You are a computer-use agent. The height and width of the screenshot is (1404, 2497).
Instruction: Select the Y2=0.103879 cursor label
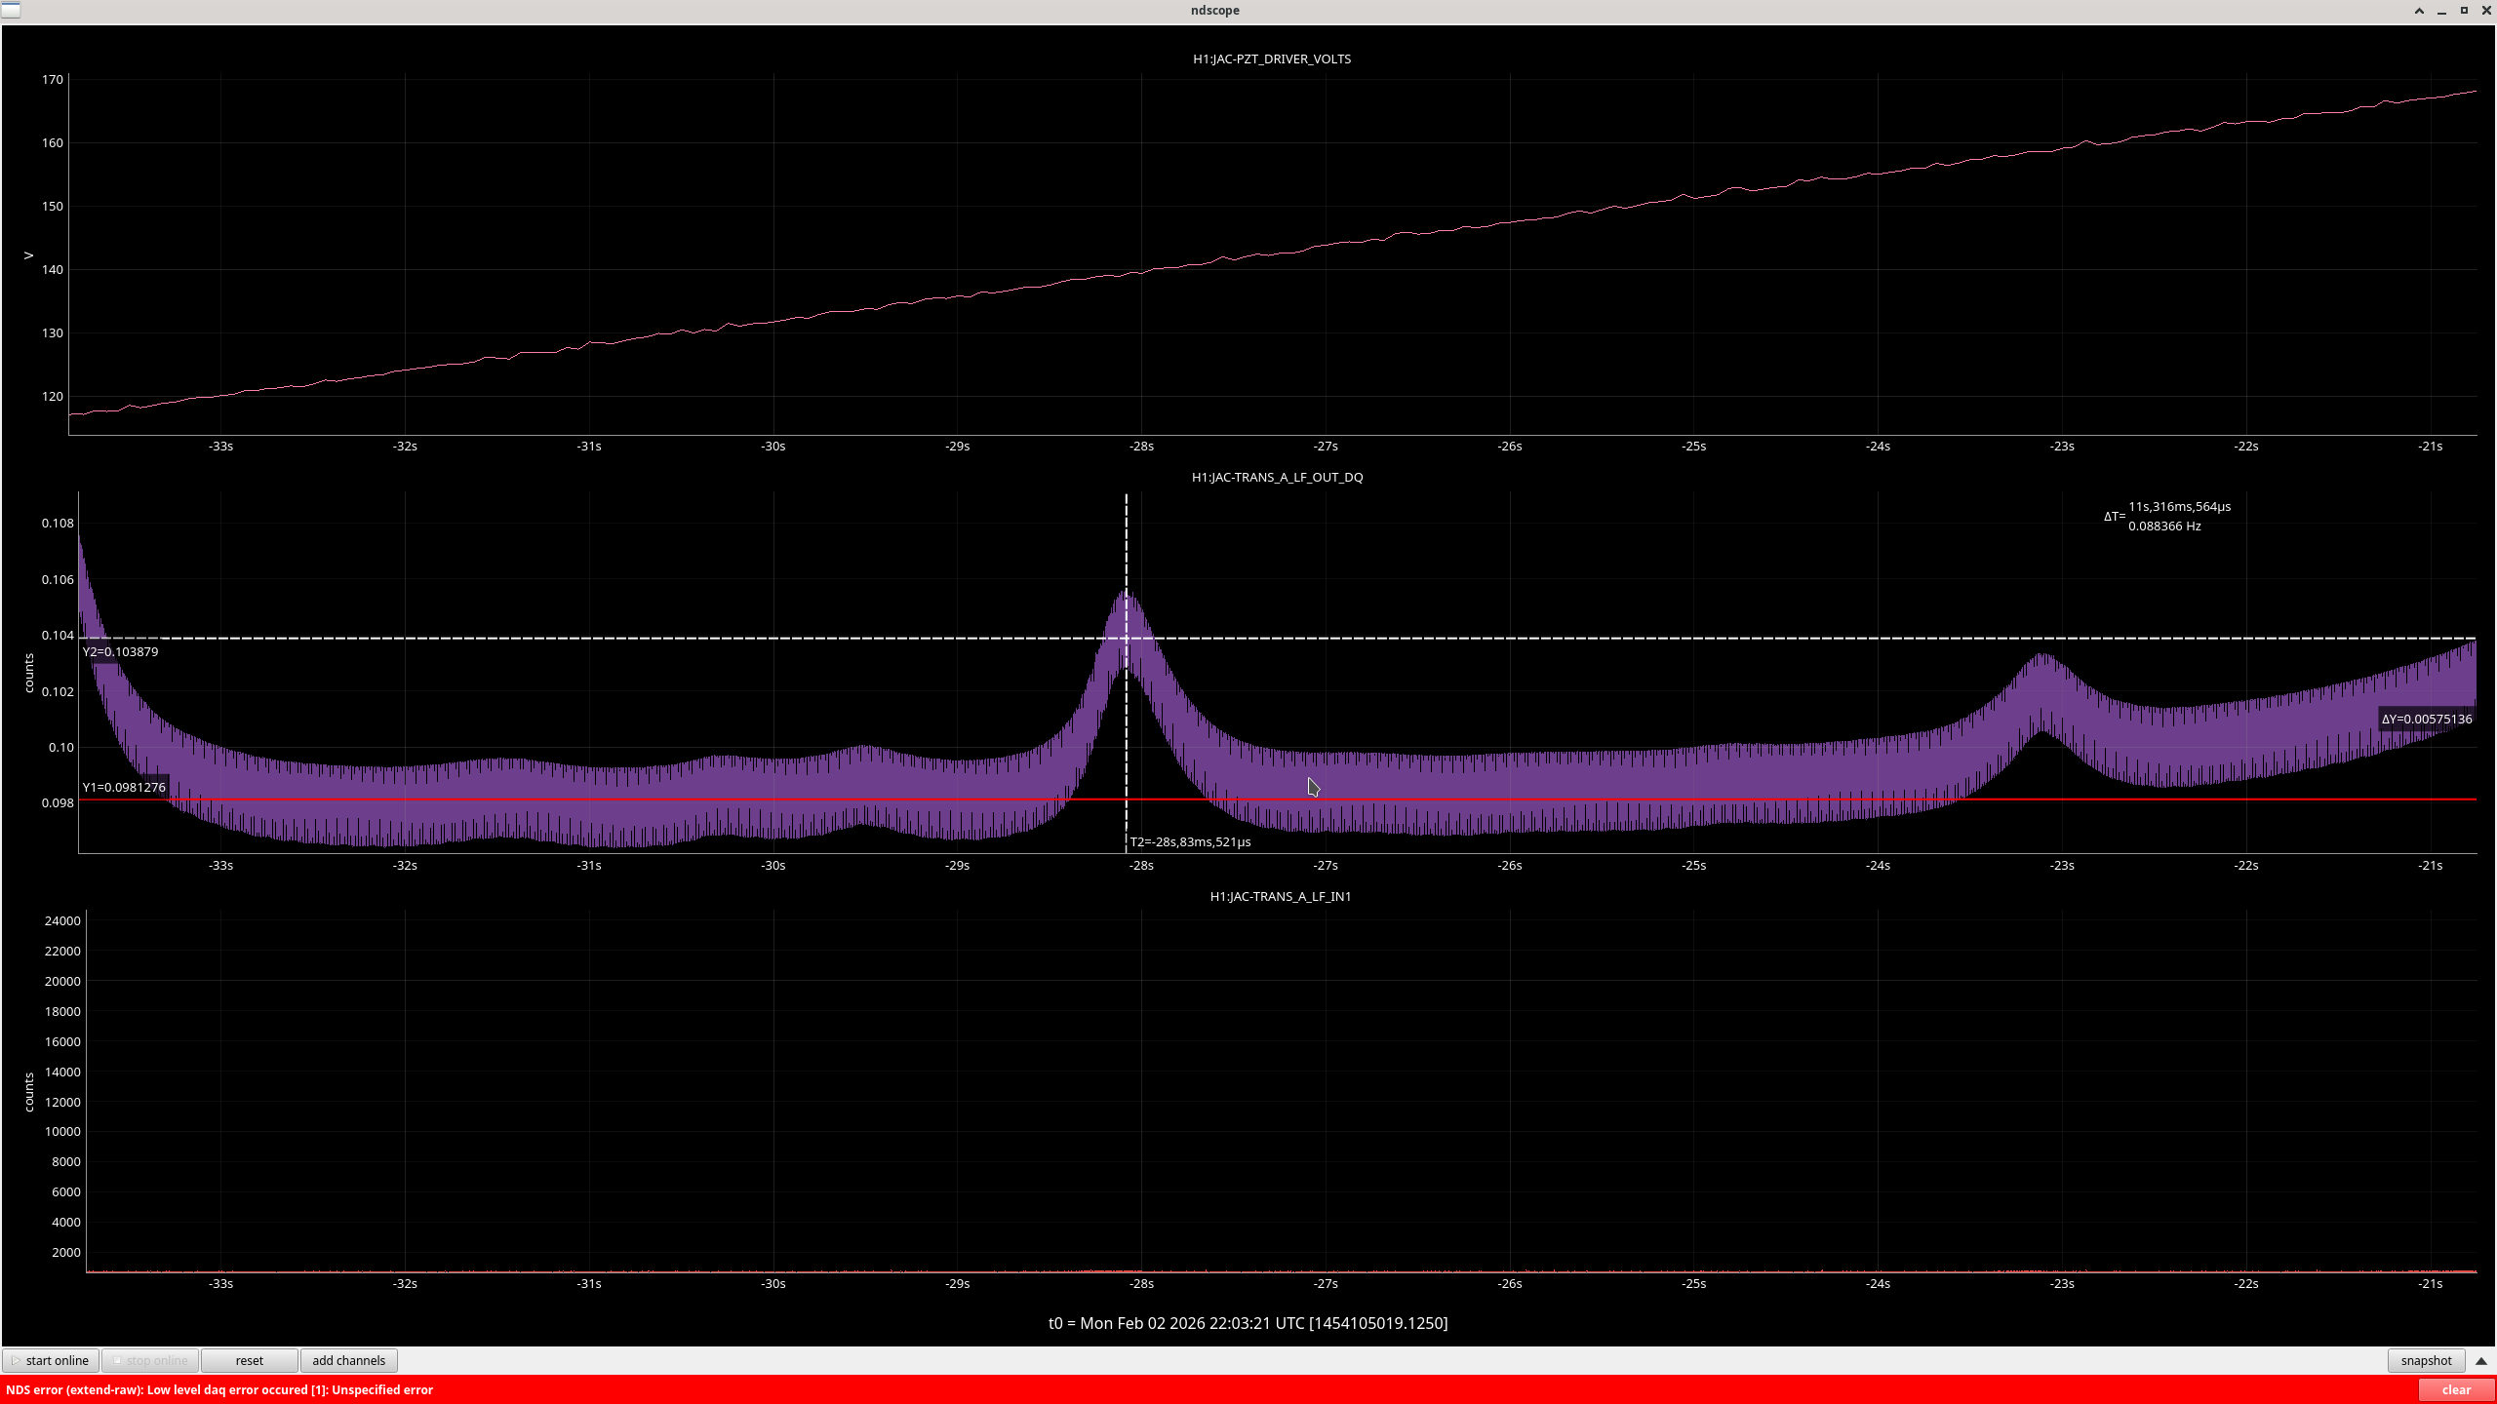(120, 651)
